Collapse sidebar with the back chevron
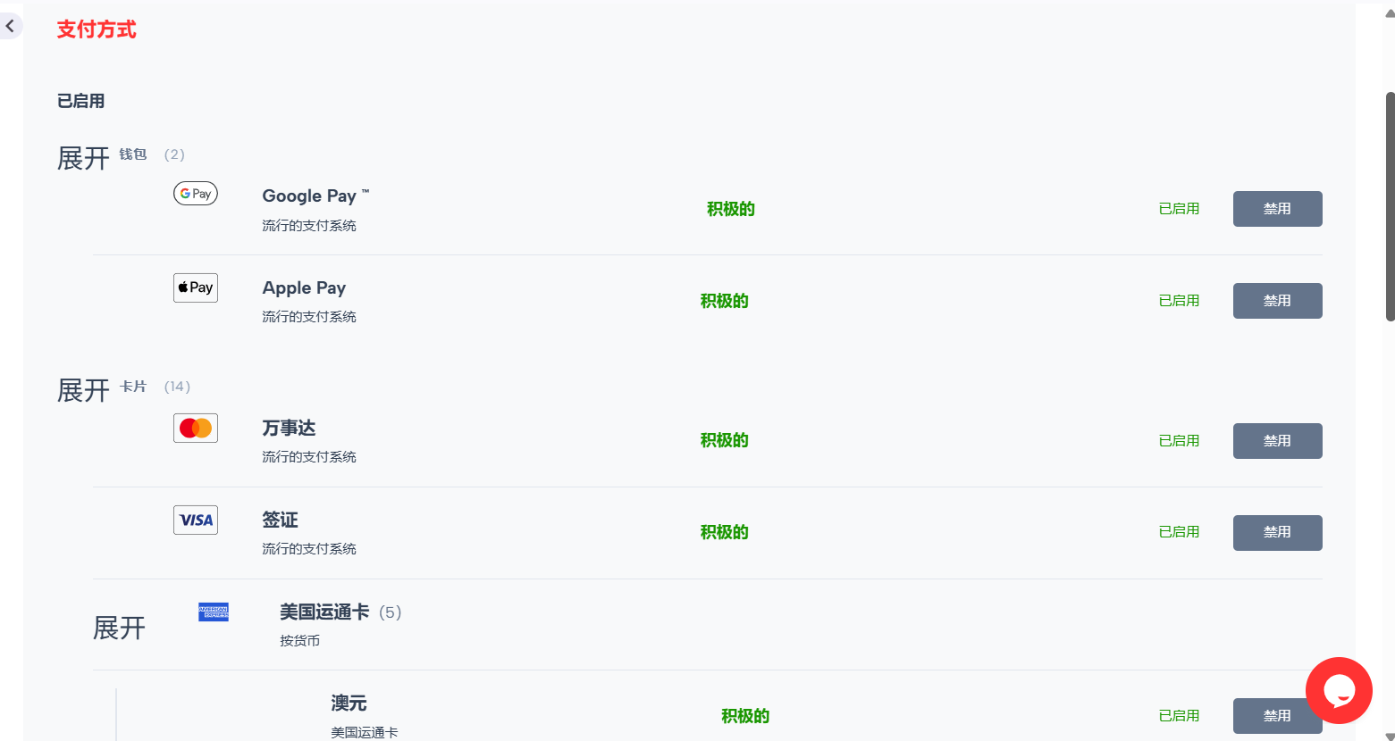Viewport: 1395px width, 741px height. (x=11, y=26)
